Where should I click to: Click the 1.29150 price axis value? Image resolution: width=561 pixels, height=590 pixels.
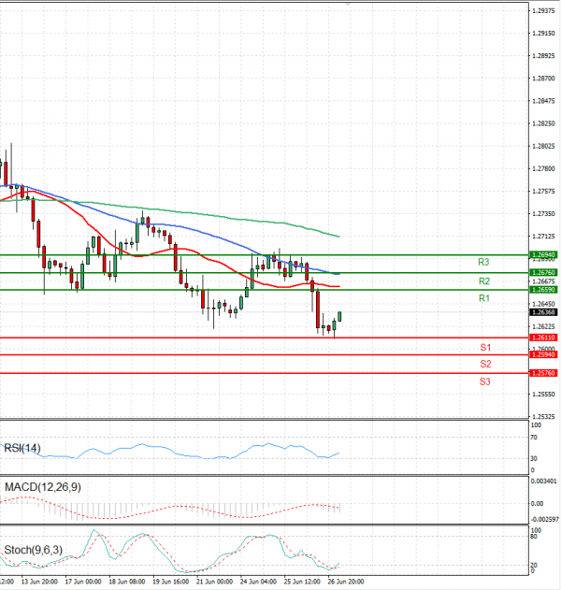(543, 34)
